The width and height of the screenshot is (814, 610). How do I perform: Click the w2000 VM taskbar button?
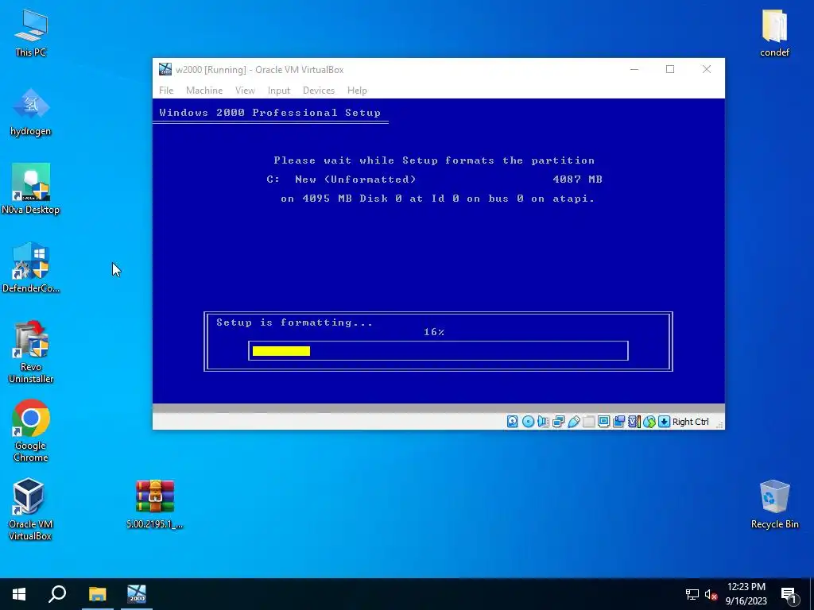click(x=137, y=594)
